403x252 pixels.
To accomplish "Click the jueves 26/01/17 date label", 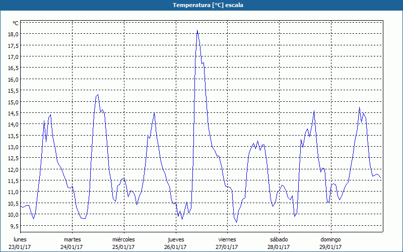I will 176,243.
